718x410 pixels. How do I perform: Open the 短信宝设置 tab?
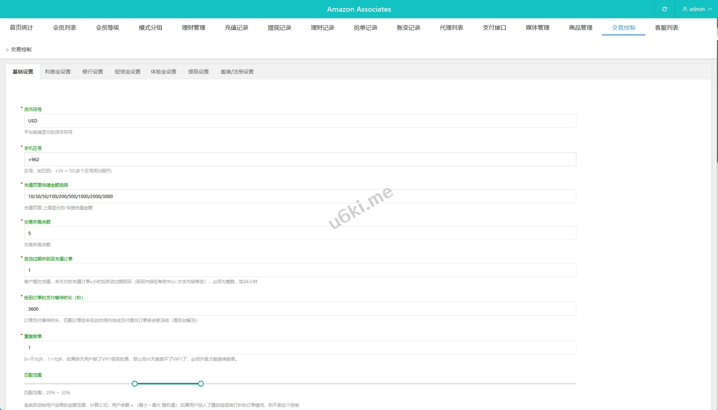[127, 72]
